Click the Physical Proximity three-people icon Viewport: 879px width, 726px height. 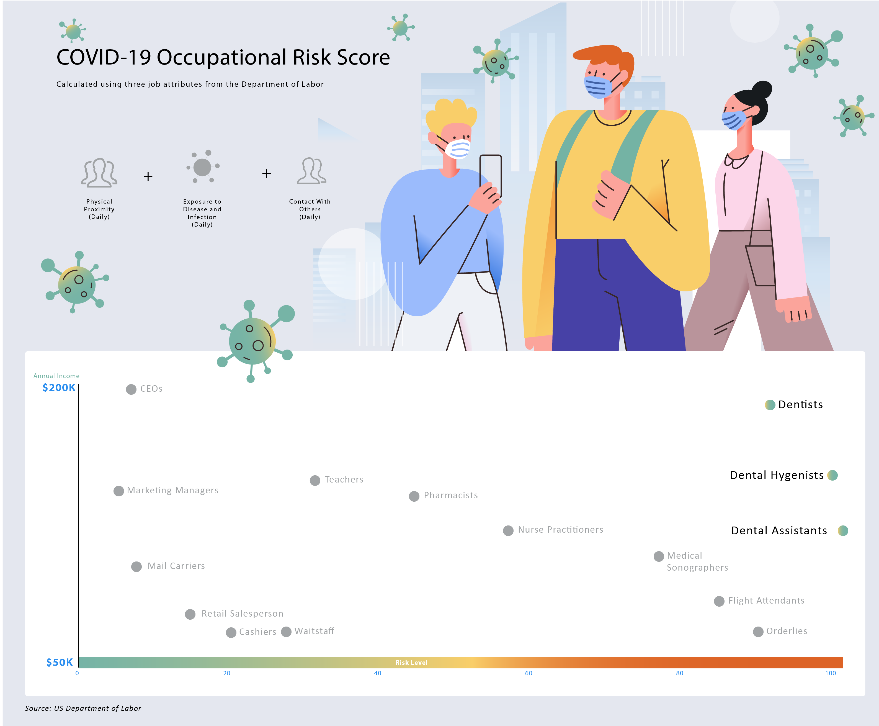point(99,172)
